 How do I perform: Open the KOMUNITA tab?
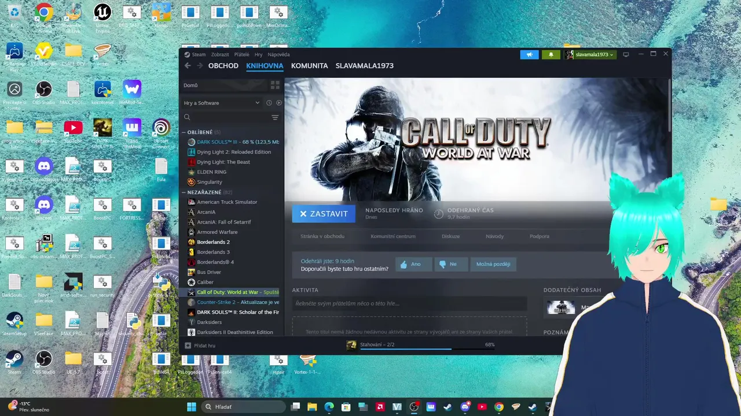click(x=310, y=66)
